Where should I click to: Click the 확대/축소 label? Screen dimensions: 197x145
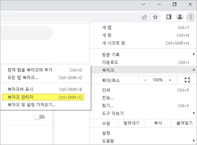(111, 80)
